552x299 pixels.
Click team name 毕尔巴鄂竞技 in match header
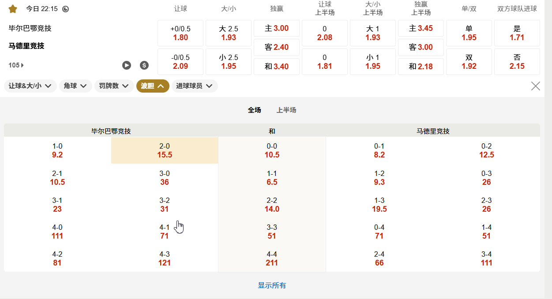click(30, 28)
